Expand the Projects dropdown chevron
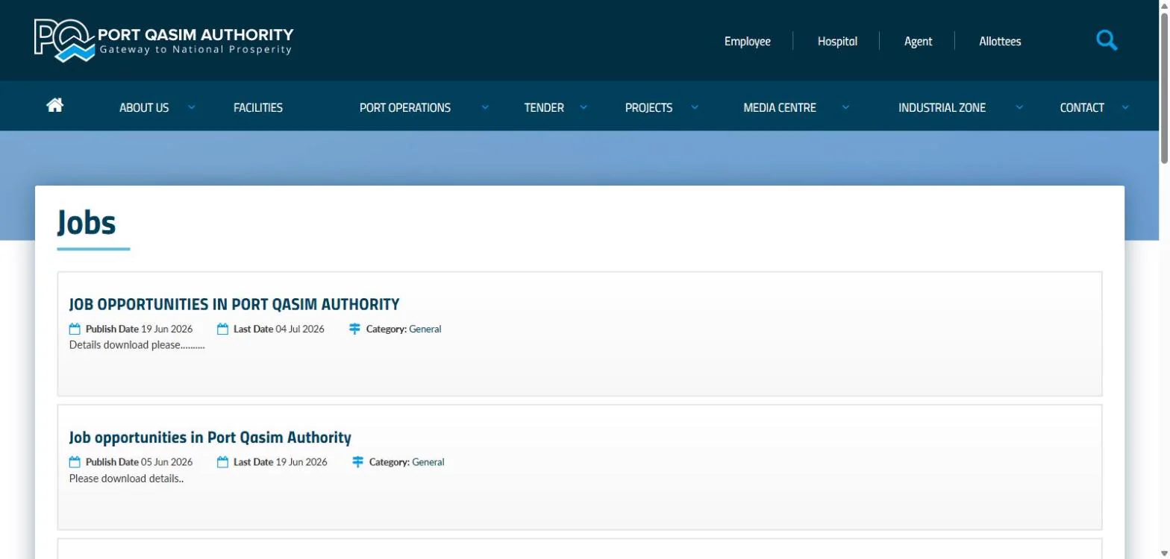Image resolution: width=1170 pixels, height=559 pixels. pos(695,107)
